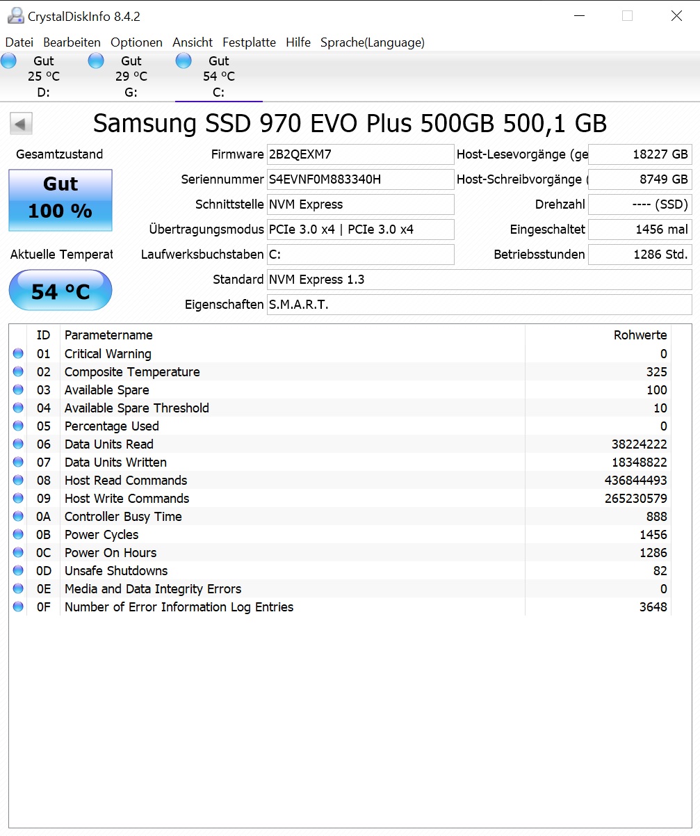Select the Unsafe Shutdowns parameter name
The height and width of the screenshot is (836, 700).
pos(116,571)
